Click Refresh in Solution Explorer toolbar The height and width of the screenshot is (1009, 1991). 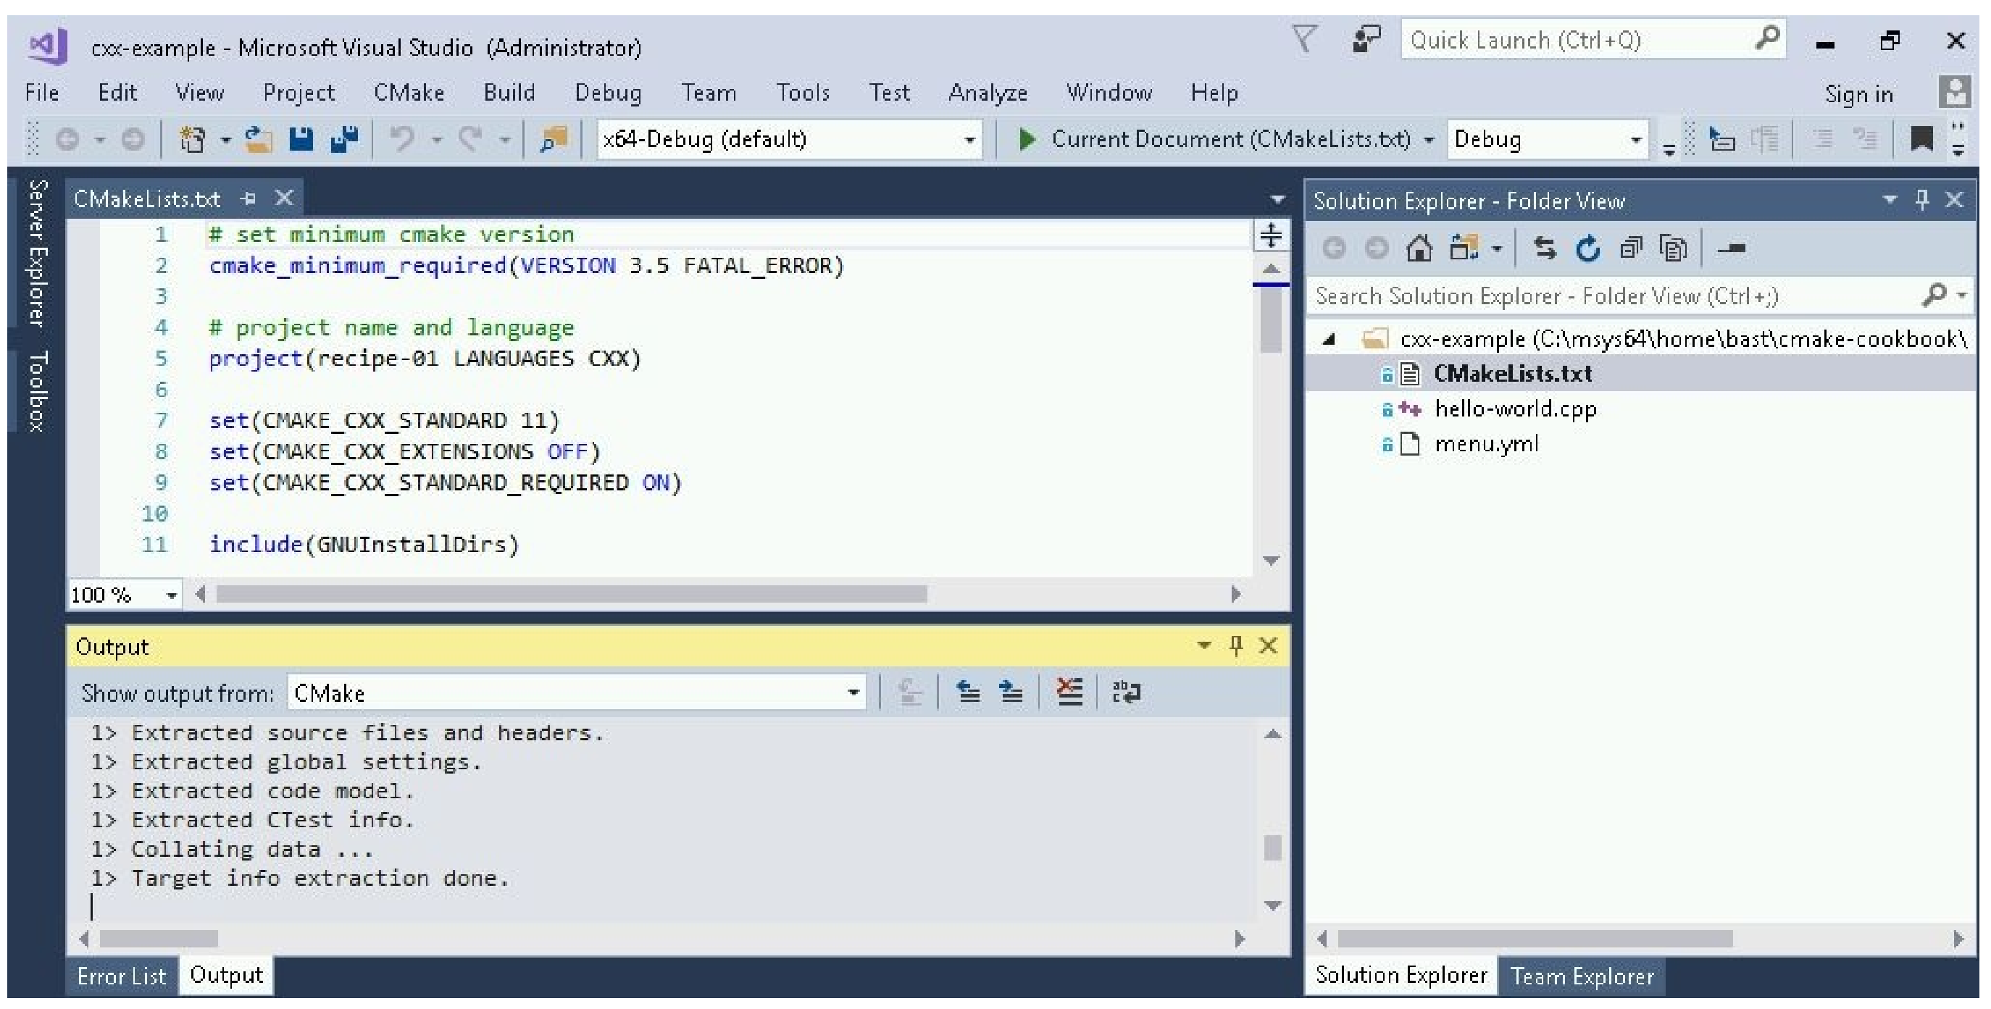tap(1587, 248)
